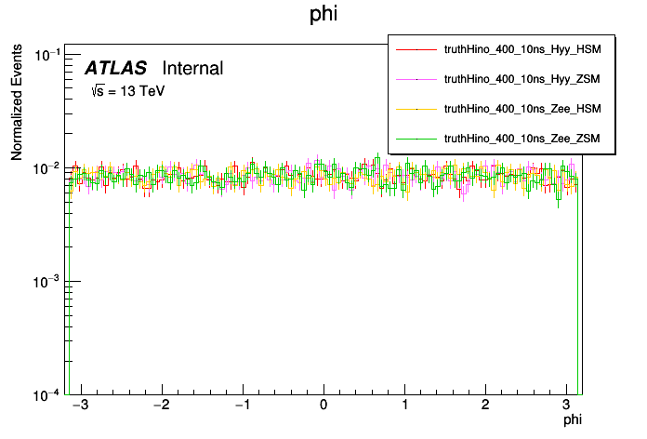Click the x-axis tick label −3
Viewport: 647px width, 439px height.
81,406
